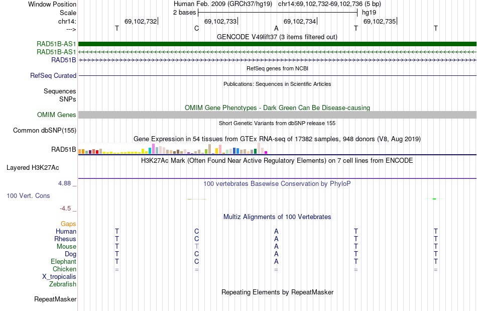Image resolution: width=477 pixels, height=311 pixels.
Task: Select the 'Dog' alignment row label
Action: (x=71, y=254)
